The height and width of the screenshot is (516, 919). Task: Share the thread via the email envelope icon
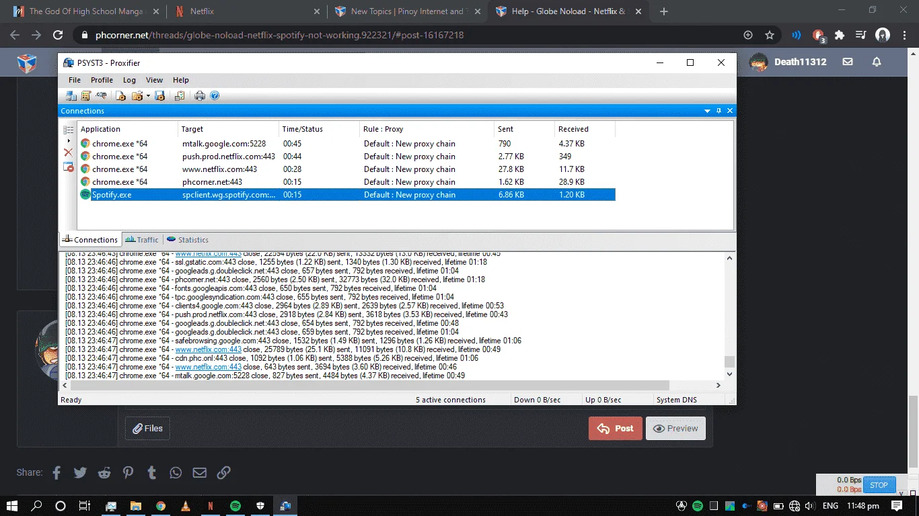(200, 473)
